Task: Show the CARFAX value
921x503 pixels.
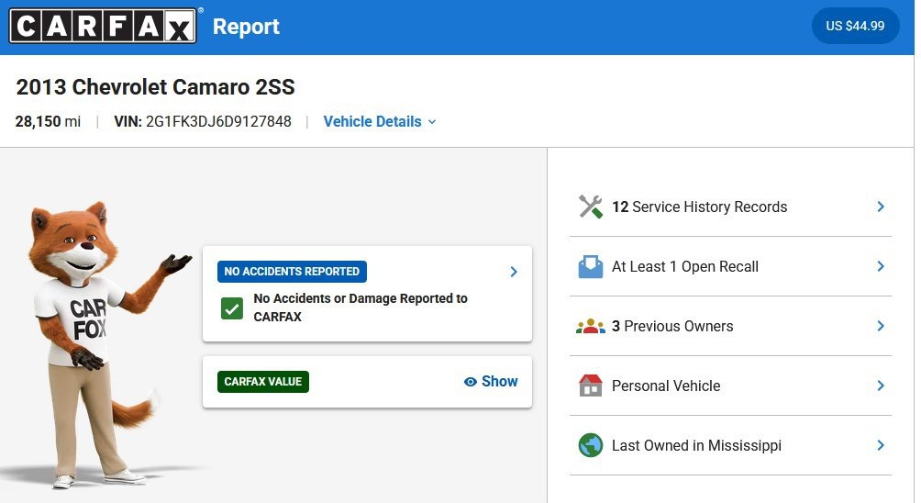Action: pos(491,382)
